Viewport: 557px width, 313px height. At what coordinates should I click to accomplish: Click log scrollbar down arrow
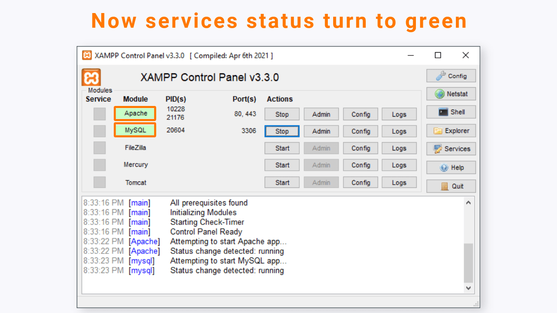[468, 288]
